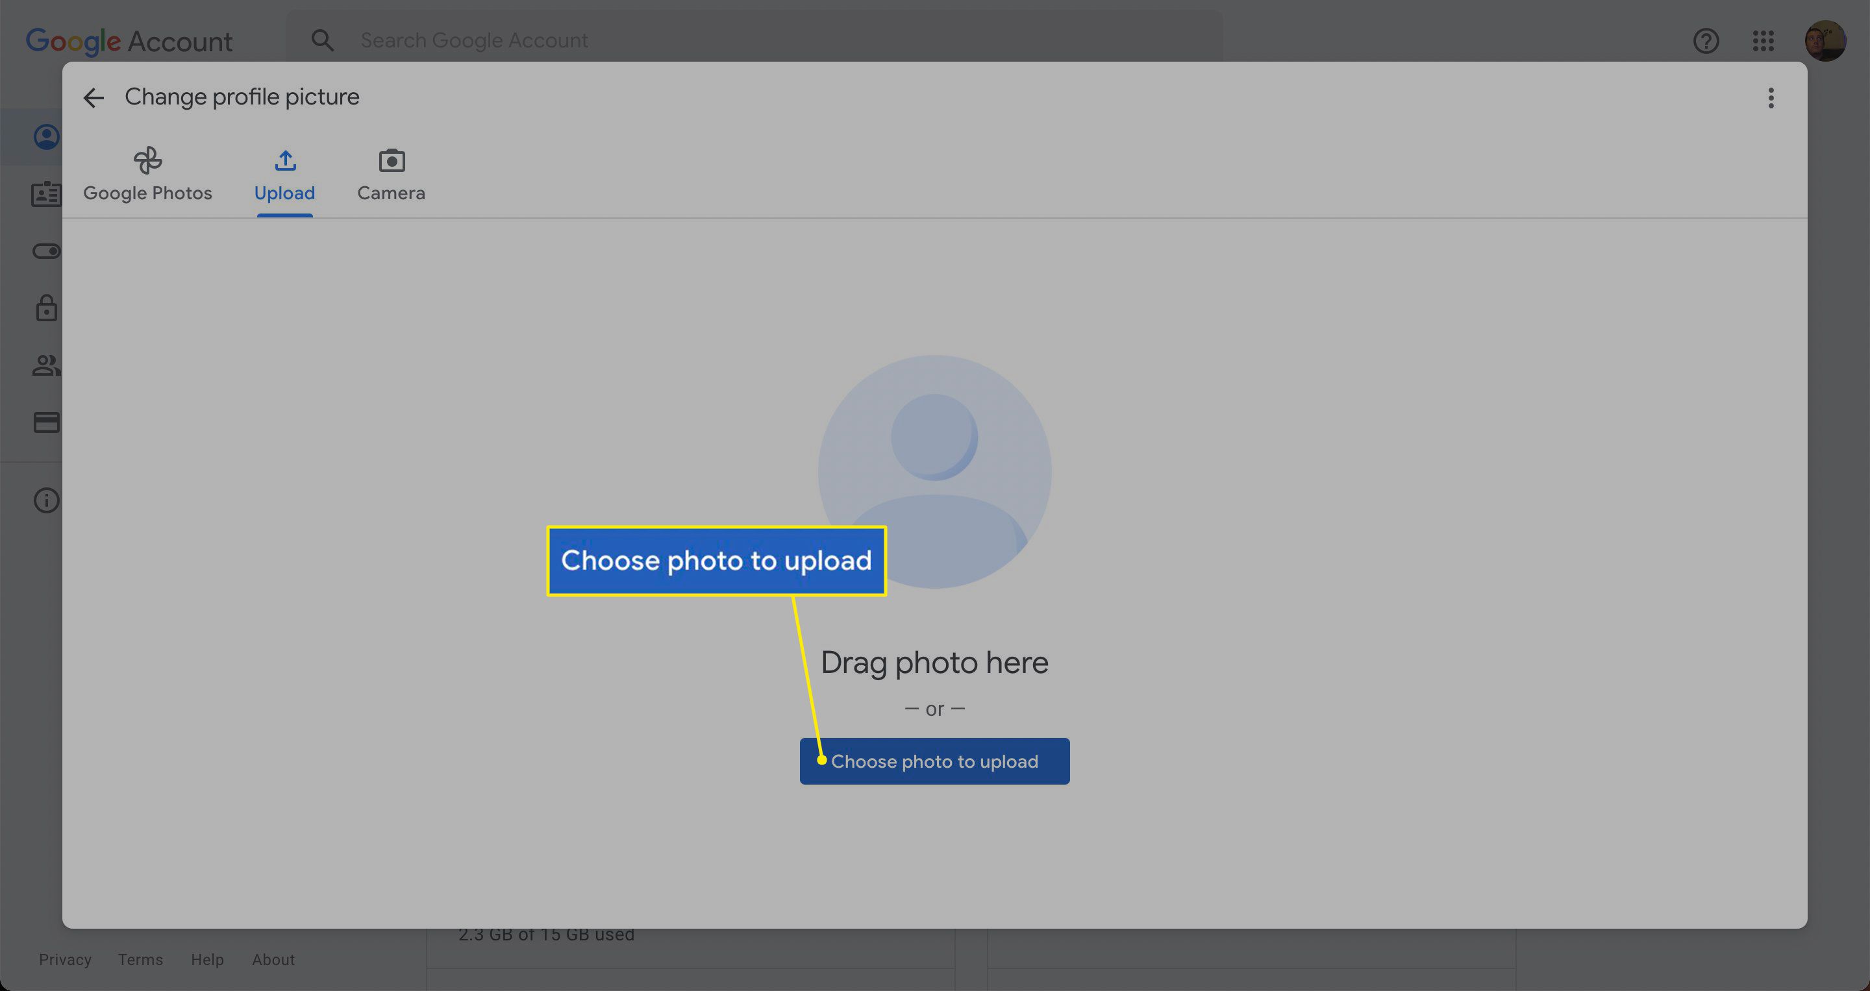Open the About info icon in sidebar
This screenshot has width=1870, height=991.
47,500
